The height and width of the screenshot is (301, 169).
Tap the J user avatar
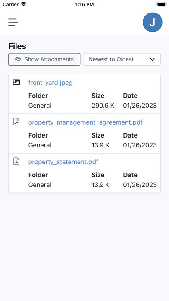point(153,22)
